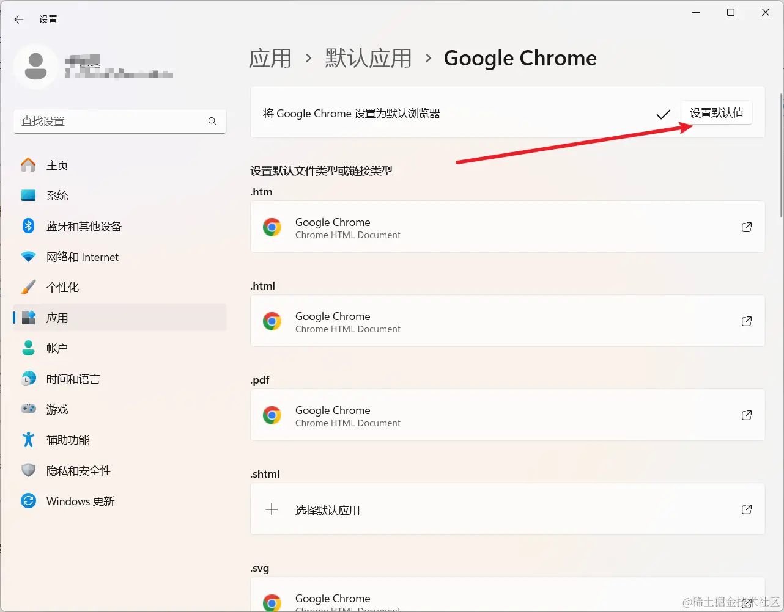The height and width of the screenshot is (612, 784).
Task: Change the .svg default app row
Action: pyautogui.click(x=508, y=594)
